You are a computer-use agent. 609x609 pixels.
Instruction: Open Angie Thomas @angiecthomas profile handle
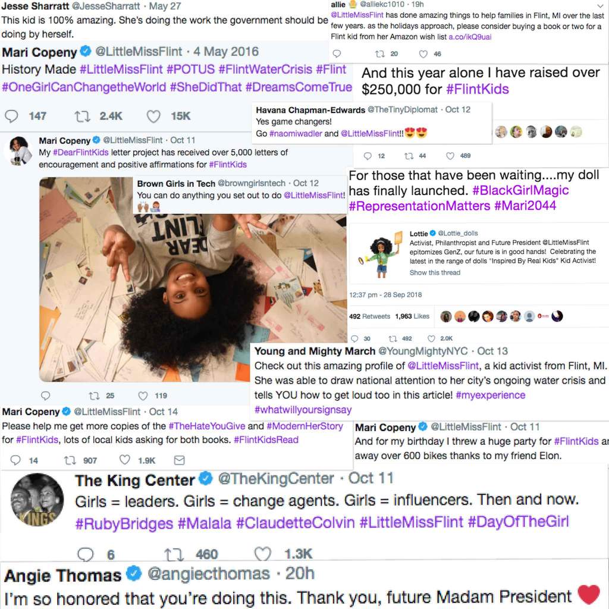(x=209, y=574)
